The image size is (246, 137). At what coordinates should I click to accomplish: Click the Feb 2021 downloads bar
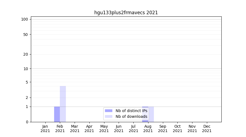click(x=63, y=104)
